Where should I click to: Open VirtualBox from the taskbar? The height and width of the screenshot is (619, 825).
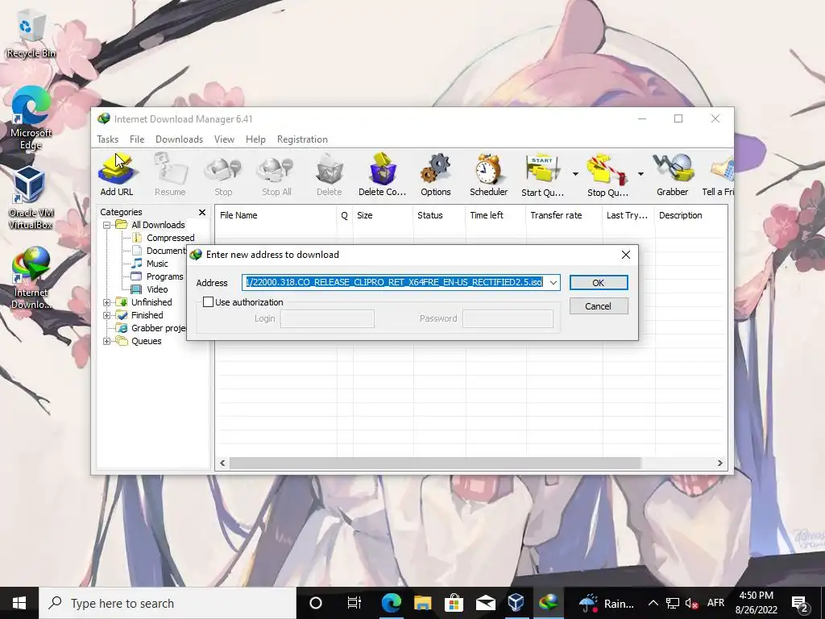pos(516,603)
